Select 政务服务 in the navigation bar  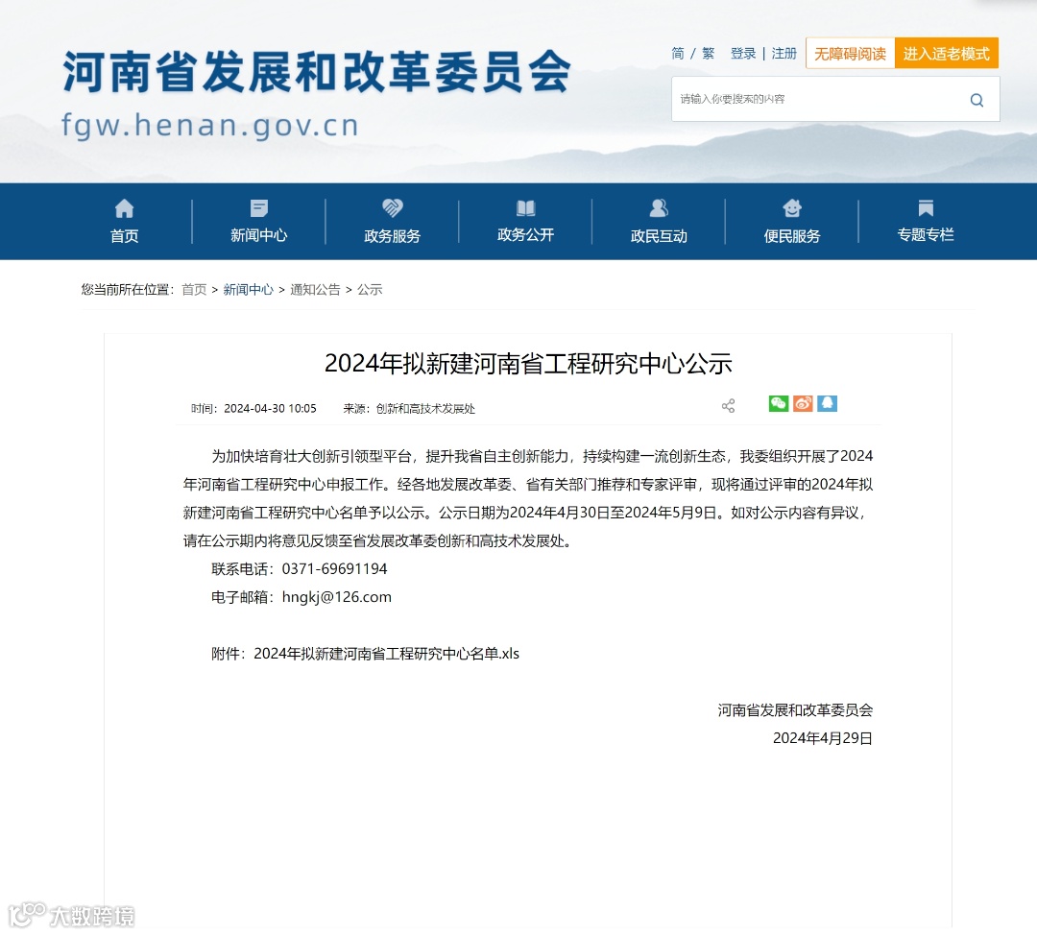[392, 236]
